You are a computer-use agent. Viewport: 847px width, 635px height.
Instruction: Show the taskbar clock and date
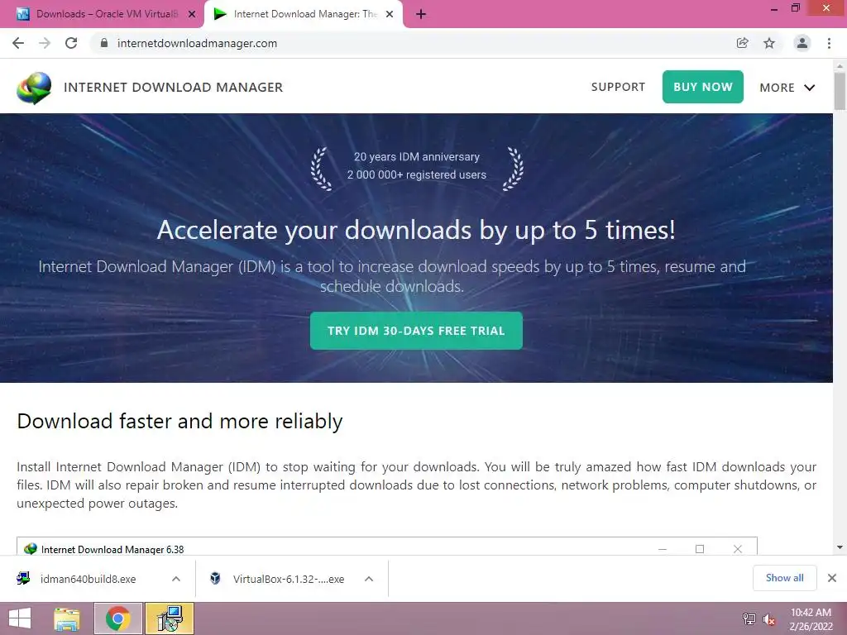tap(811, 619)
